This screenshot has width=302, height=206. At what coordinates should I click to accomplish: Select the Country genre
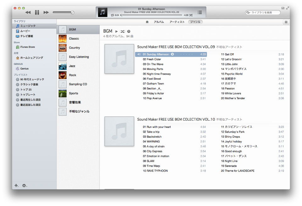78,48
